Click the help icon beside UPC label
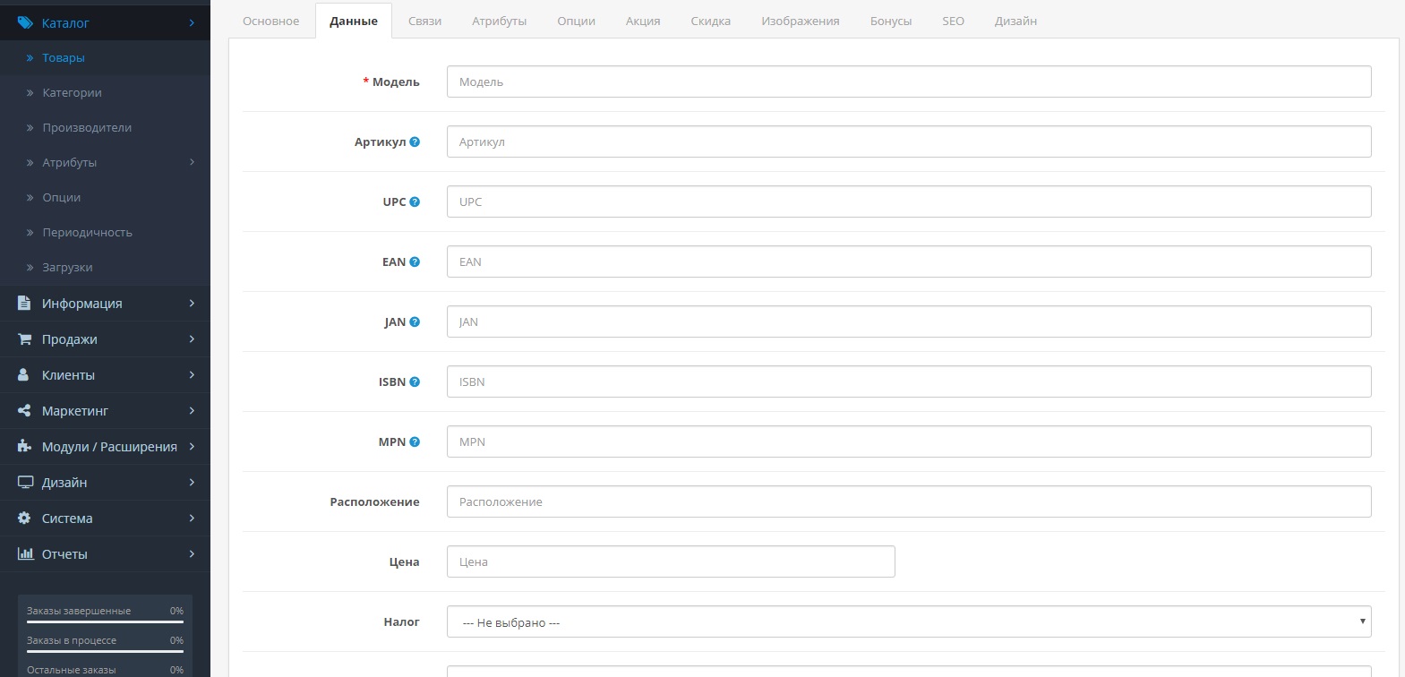The width and height of the screenshot is (1405, 677). [x=415, y=201]
